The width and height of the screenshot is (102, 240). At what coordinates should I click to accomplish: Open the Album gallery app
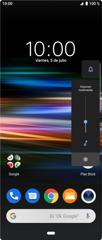tap(70, 196)
